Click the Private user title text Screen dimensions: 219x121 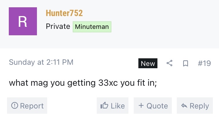(58, 27)
